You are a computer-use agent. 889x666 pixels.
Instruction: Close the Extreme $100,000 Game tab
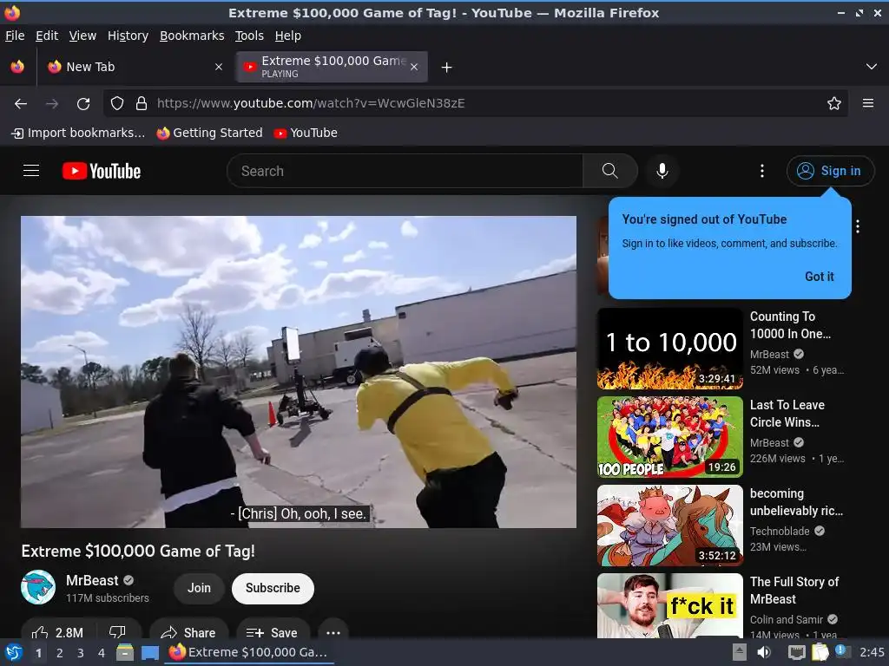[414, 67]
